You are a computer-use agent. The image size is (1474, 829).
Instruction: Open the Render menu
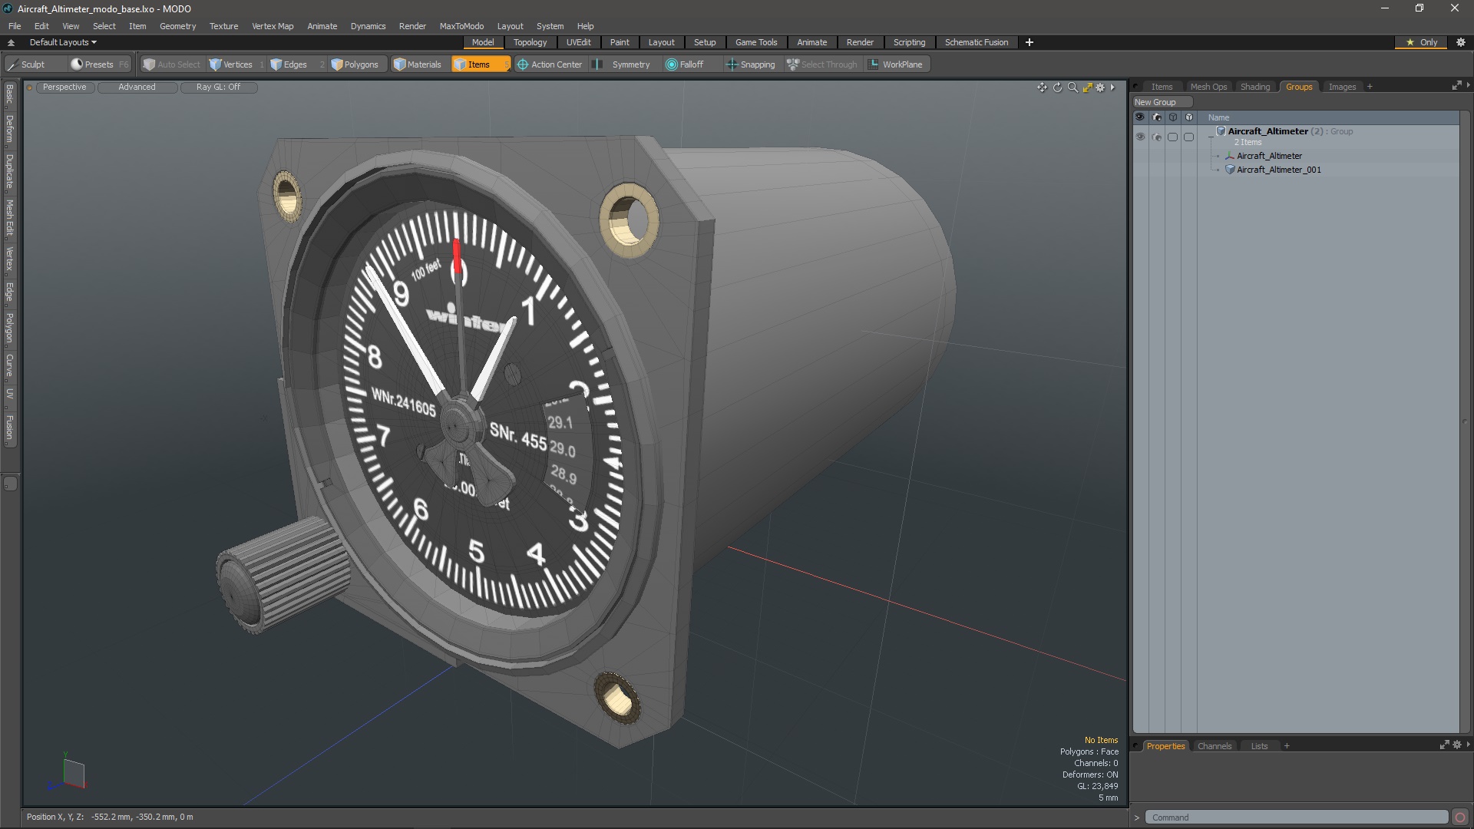coord(412,26)
